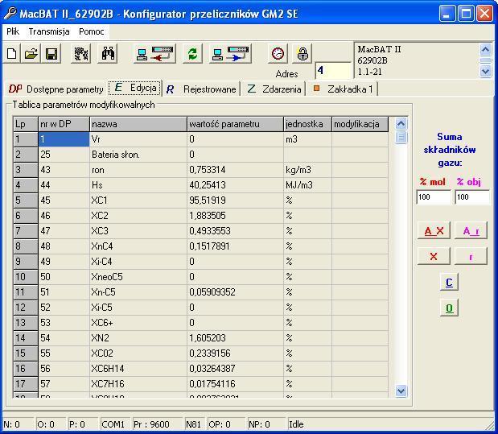
Task: Click the clock icon in toolbar
Action: click(x=278, y=53)
